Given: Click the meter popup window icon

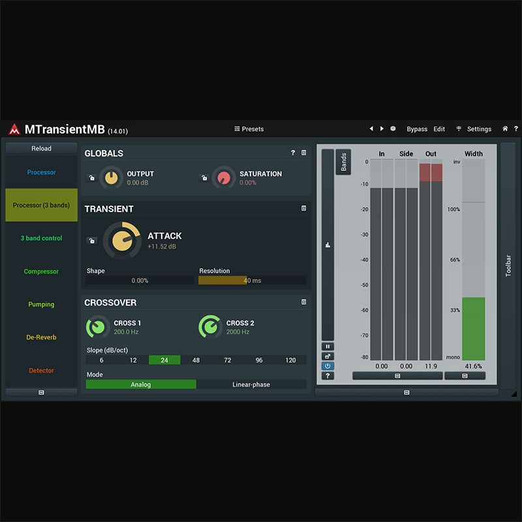Looking at the screenshot, I should (x=328, y=356).
